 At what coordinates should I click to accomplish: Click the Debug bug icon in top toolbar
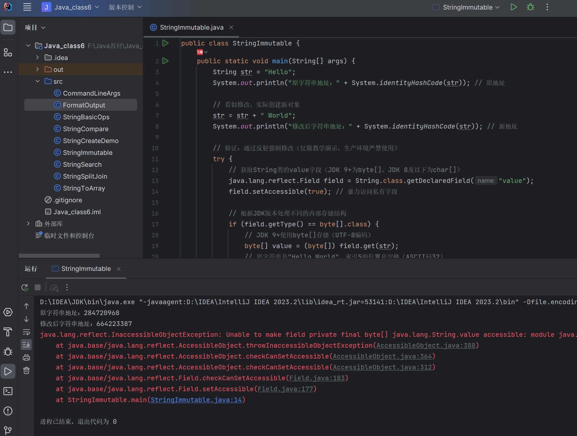[x=530, y=7]
